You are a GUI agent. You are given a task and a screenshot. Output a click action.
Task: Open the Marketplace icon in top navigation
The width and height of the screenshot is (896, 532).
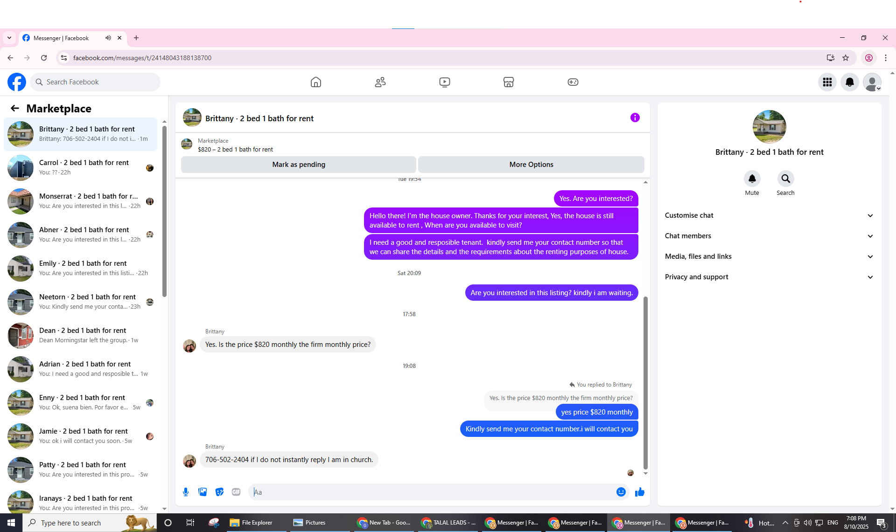[x=508, y=82]
